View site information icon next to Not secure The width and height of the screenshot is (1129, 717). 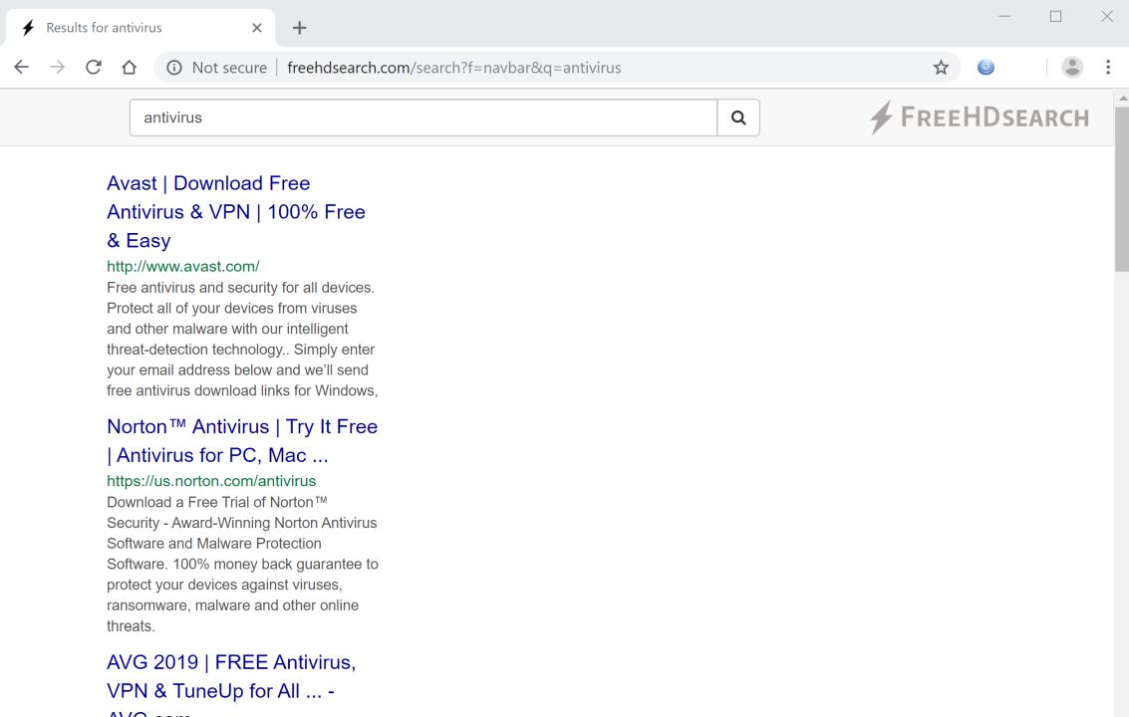click(x=174, y=68)
